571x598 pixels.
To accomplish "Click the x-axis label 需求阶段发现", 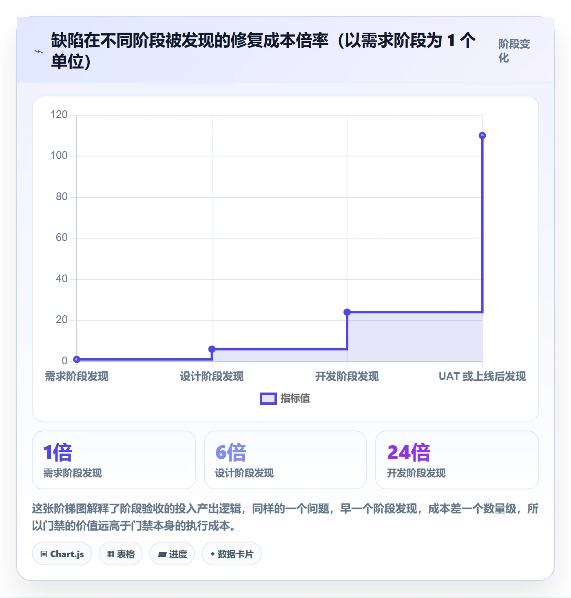I will (x=77, y=377).
